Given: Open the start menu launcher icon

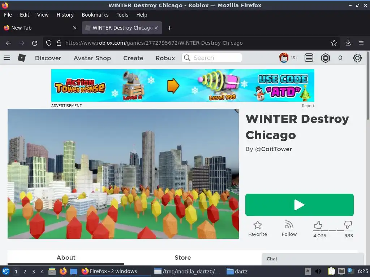Looking at the screenshot, I should point(5,271).
